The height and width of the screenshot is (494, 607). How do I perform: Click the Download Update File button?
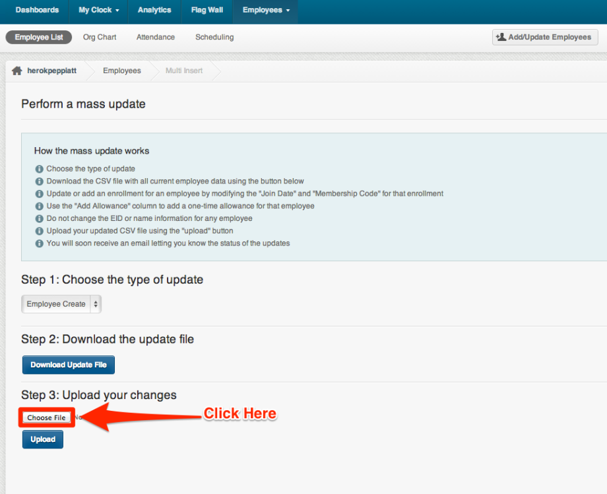(x=68, y=365)
